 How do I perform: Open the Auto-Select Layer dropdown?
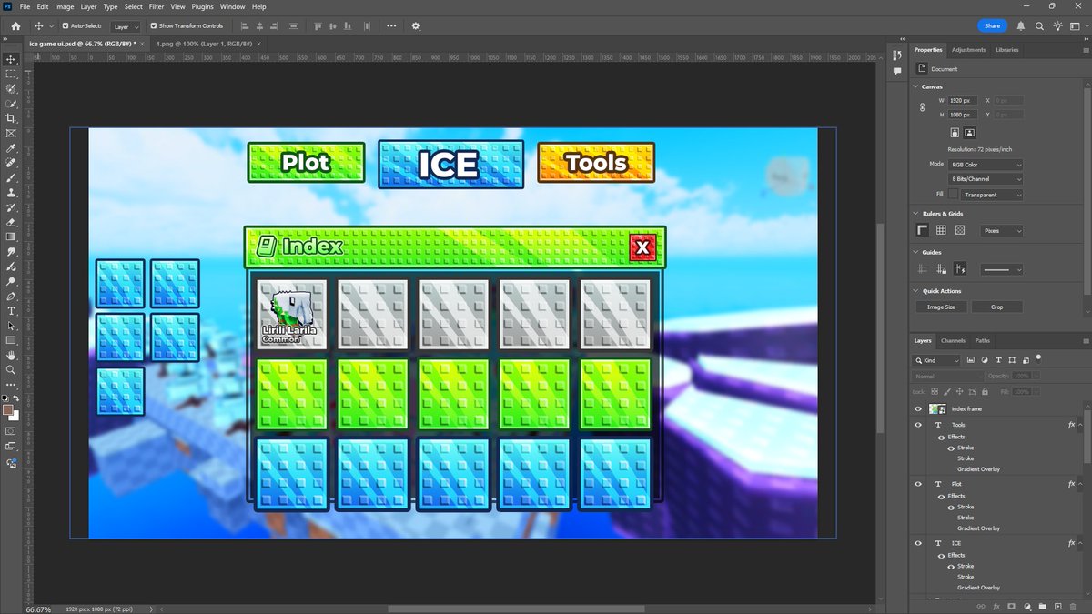click(x=126, y=26)
